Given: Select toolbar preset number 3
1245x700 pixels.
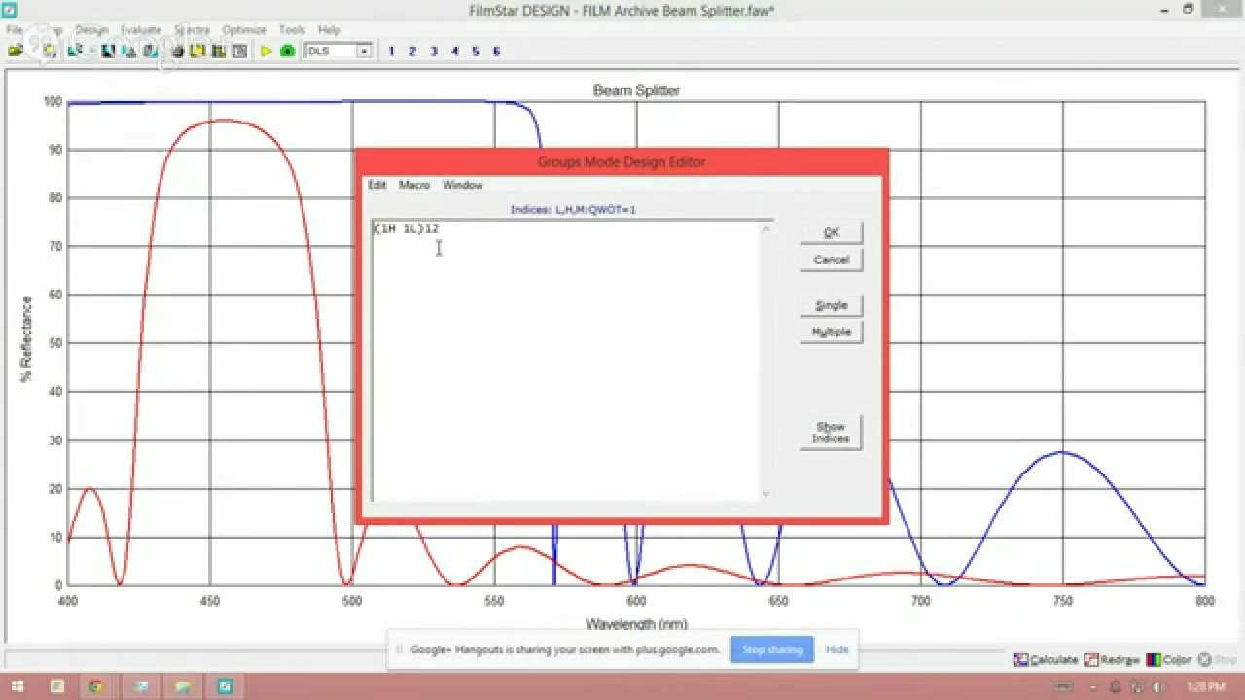Looking at the screenshot, I should pos(434,52).
